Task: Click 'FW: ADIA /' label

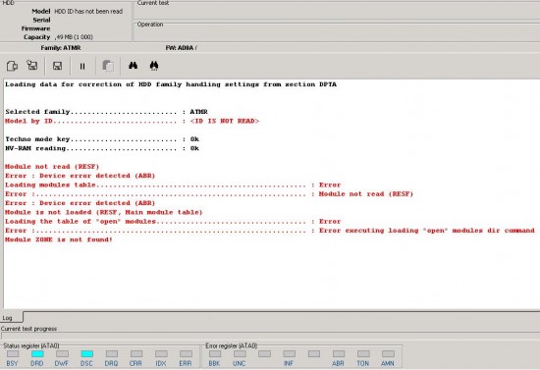Action: click(x=182, y=48)
